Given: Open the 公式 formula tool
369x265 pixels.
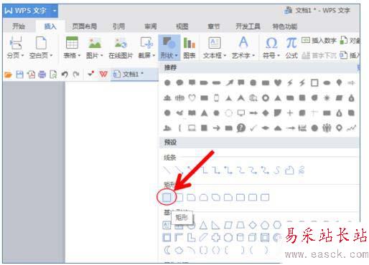Looking at the screenshot, I should 291,48.
